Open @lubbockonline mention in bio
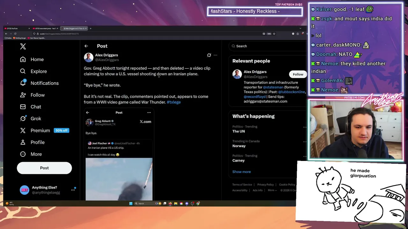 (x=292, y=92)
